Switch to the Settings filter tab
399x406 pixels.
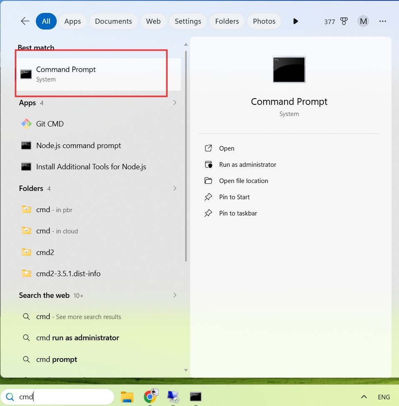pos(188,21)
